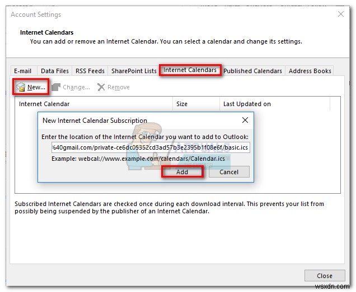356x292 pixels.
Task: Close the New Internet Calendar Subscription popup
Action: (245, 120)
